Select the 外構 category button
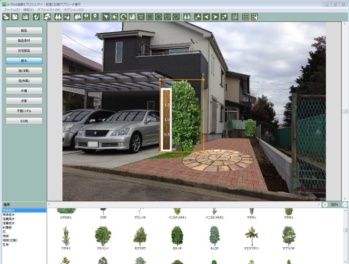Image resolution: width=349 pixels, height=264 pixels. (x=24, y=91)
